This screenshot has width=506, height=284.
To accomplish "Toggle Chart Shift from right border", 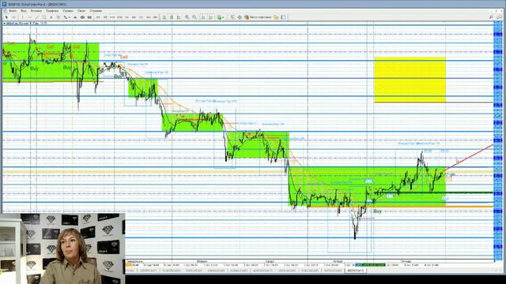I will (210, 17).
